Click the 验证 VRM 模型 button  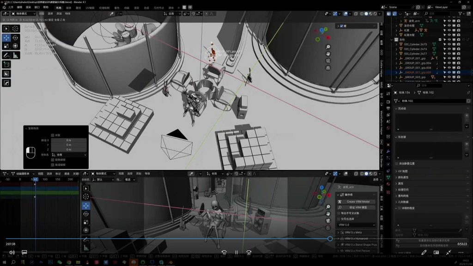(359, 206)
